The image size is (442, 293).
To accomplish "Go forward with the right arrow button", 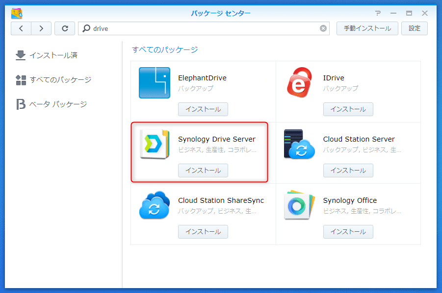I will tap(41, 28).
